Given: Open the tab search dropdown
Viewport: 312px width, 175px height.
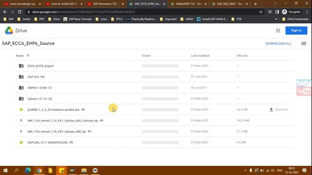Looking at the screenshot, I should coord(275,3).
